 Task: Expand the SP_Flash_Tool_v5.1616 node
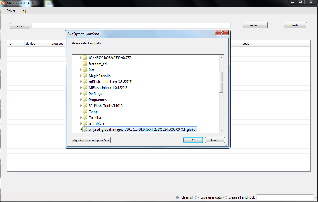81,105
